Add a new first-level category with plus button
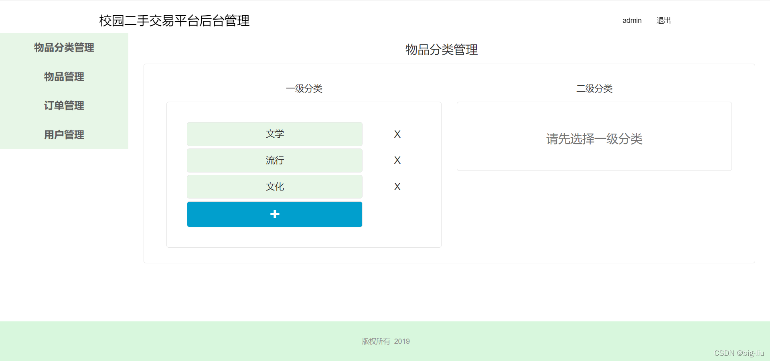Screen dimensions: 770x361 (x=275, y=214)
